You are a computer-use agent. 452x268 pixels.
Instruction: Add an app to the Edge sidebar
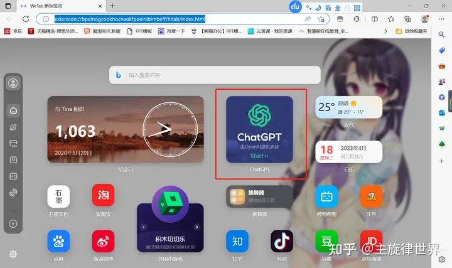coord(441,161)
